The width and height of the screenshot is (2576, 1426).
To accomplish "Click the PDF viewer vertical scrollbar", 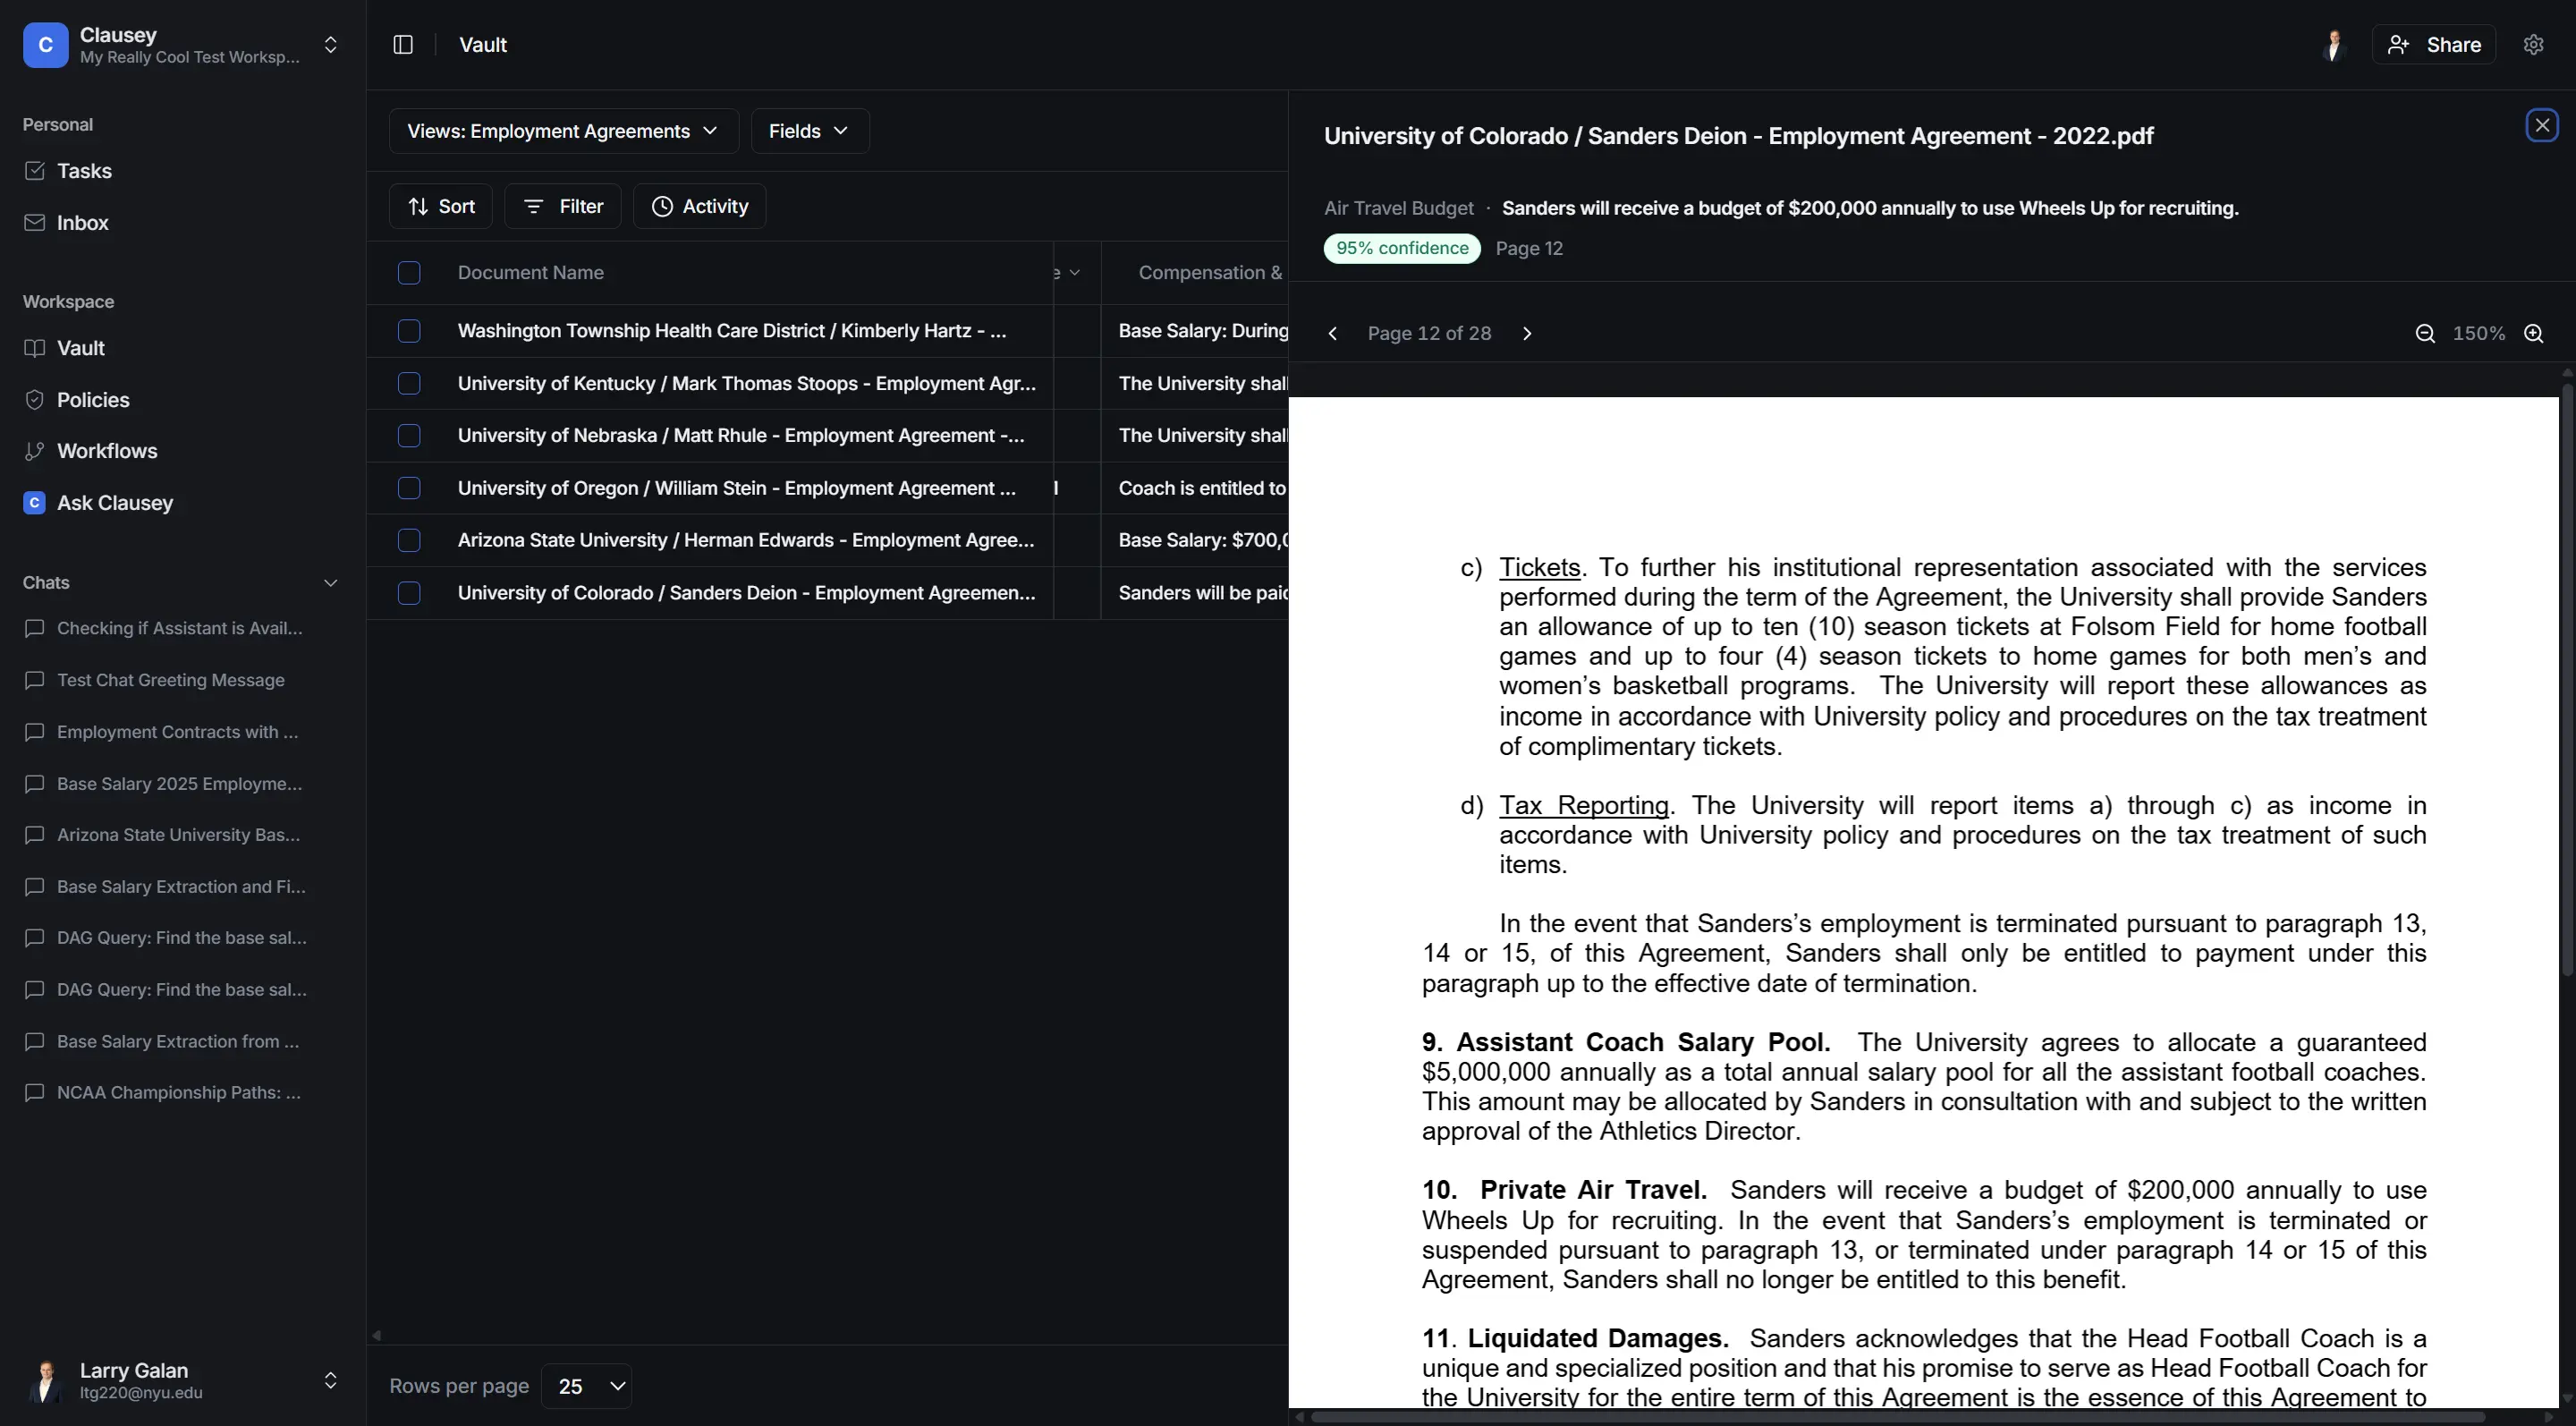I will 2566,680.
